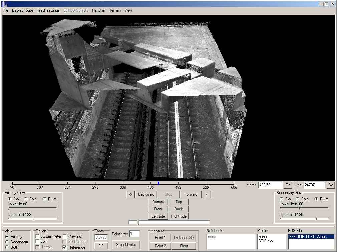Open the Display route menu
The width and height of the screenshot is (337, 252).
(x=23, y=10)
